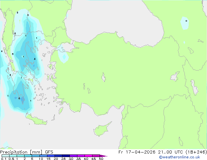Pick the 20–25 mm dark blue legend swatch
The height and width of the screenshot is (160, 207).
point(58,156)
